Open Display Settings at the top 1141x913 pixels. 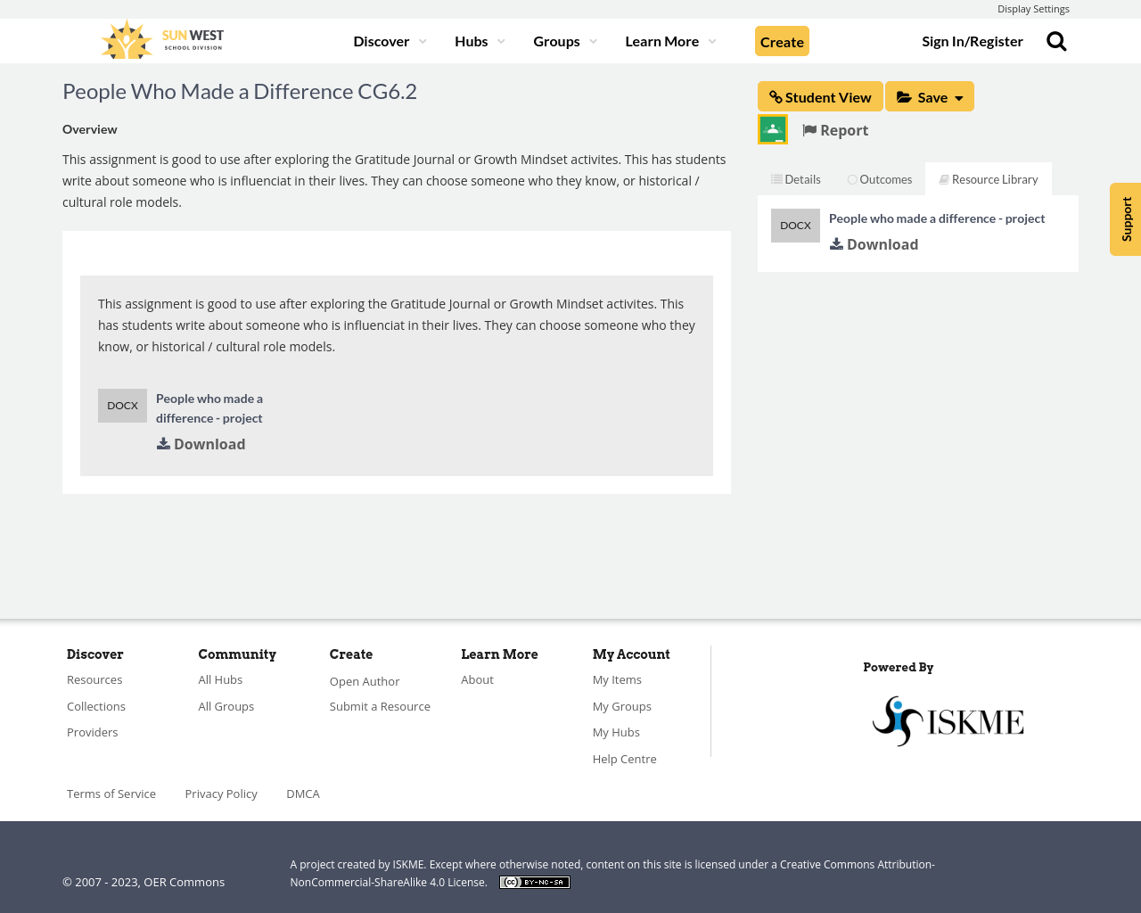(x=1033, y=9)
